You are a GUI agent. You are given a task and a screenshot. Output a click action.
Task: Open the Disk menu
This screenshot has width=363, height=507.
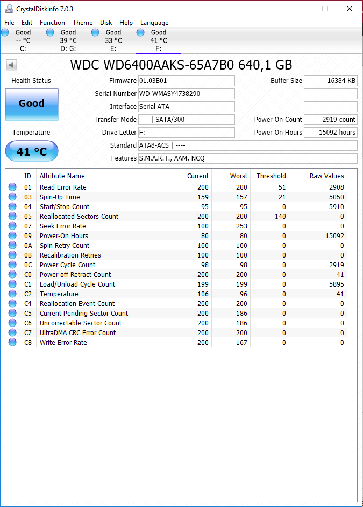point(106,23)
